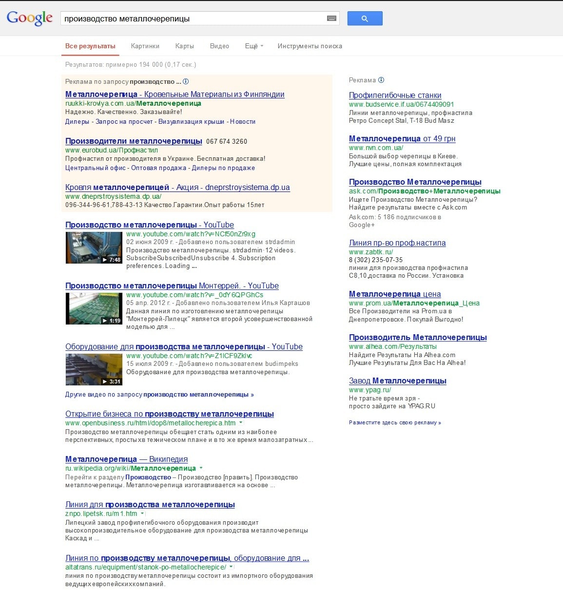Click phone number 067 674 3260
563x590 pixels.
(x=227, y=141)
